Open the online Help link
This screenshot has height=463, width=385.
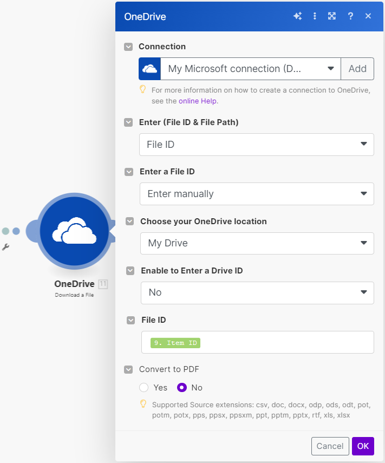[198, 101]
